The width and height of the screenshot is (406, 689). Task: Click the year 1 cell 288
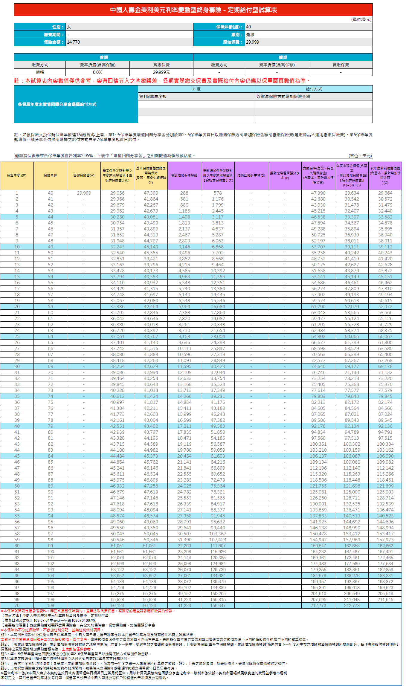[184, 193]
